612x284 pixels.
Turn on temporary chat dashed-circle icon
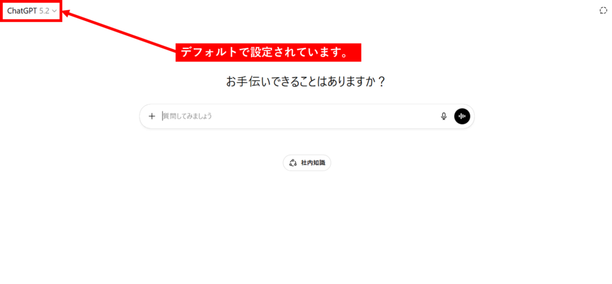(x=603, y=11)
